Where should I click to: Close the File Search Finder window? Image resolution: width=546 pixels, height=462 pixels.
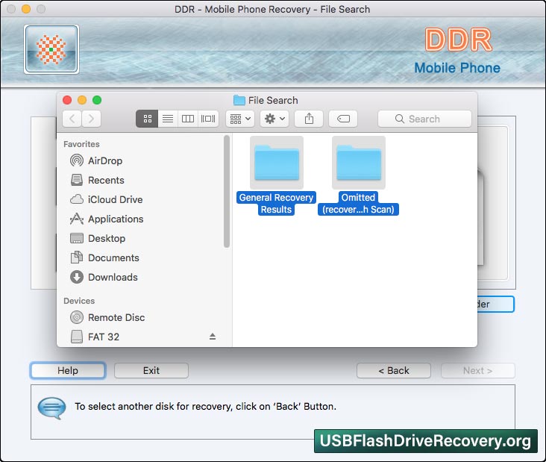(67, 100)
